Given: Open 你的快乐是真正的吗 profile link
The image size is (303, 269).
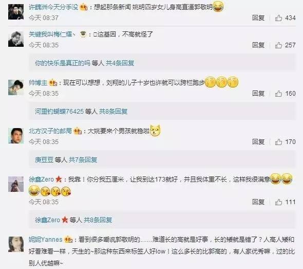Looking at the screenshot, I should [x=63, y=63].
